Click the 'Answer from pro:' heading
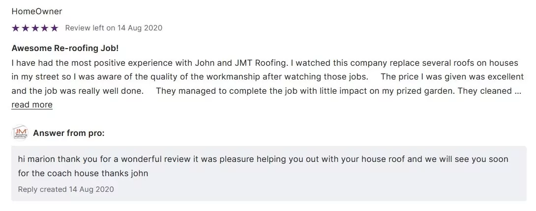The width and height of the screenshot is (536, 211). point(68,133)
